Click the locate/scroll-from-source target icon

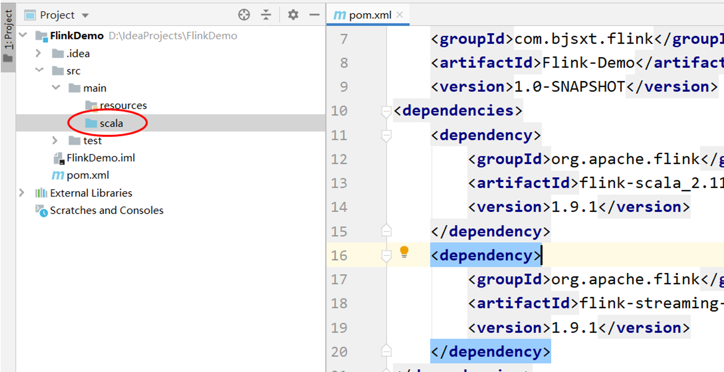tap(244, 15)
